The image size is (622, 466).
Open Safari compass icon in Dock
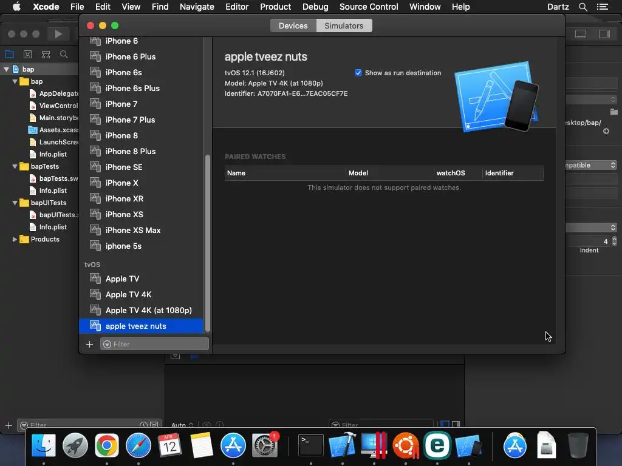(138, 445)
